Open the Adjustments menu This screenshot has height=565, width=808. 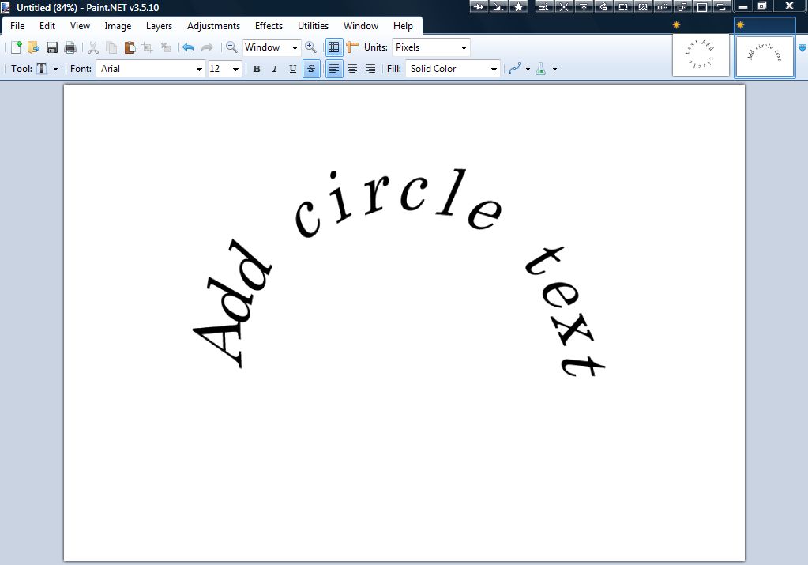pos(213,25)
